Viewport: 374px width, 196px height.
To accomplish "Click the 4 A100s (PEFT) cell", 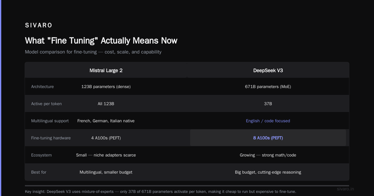I will pos(106,138).
